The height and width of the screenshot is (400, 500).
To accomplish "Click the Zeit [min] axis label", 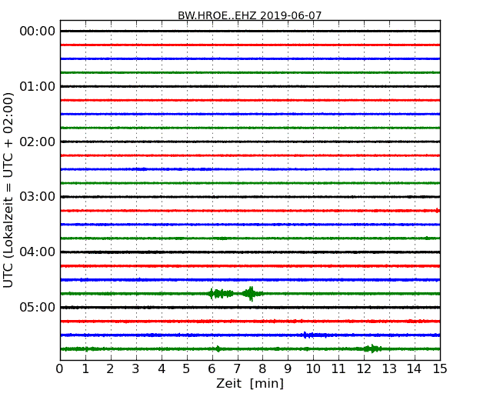I will [x=250, y=383].
